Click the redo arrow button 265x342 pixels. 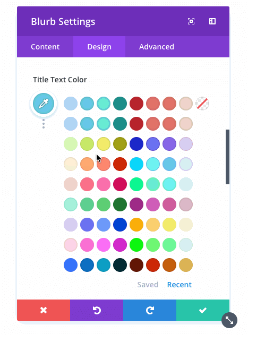[150, 310]
